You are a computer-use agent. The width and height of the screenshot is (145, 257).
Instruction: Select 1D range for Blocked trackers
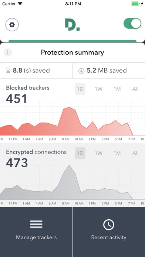point(80,89)
